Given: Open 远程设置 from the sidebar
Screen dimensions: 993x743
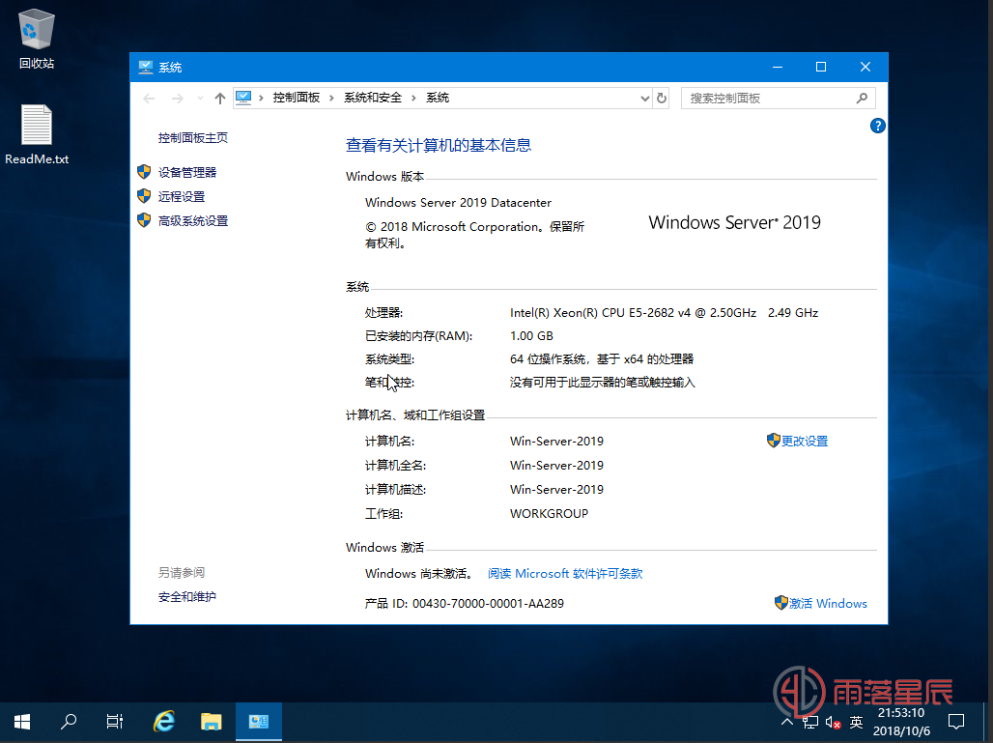Looking at the screenshot, I should [x=182, y=196].
